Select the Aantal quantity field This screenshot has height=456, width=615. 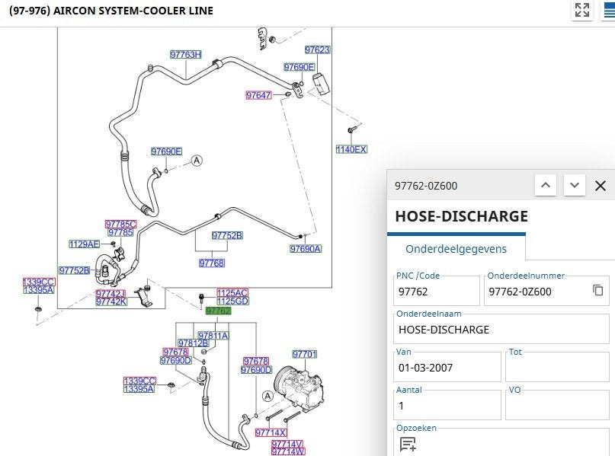click(447, 405)
